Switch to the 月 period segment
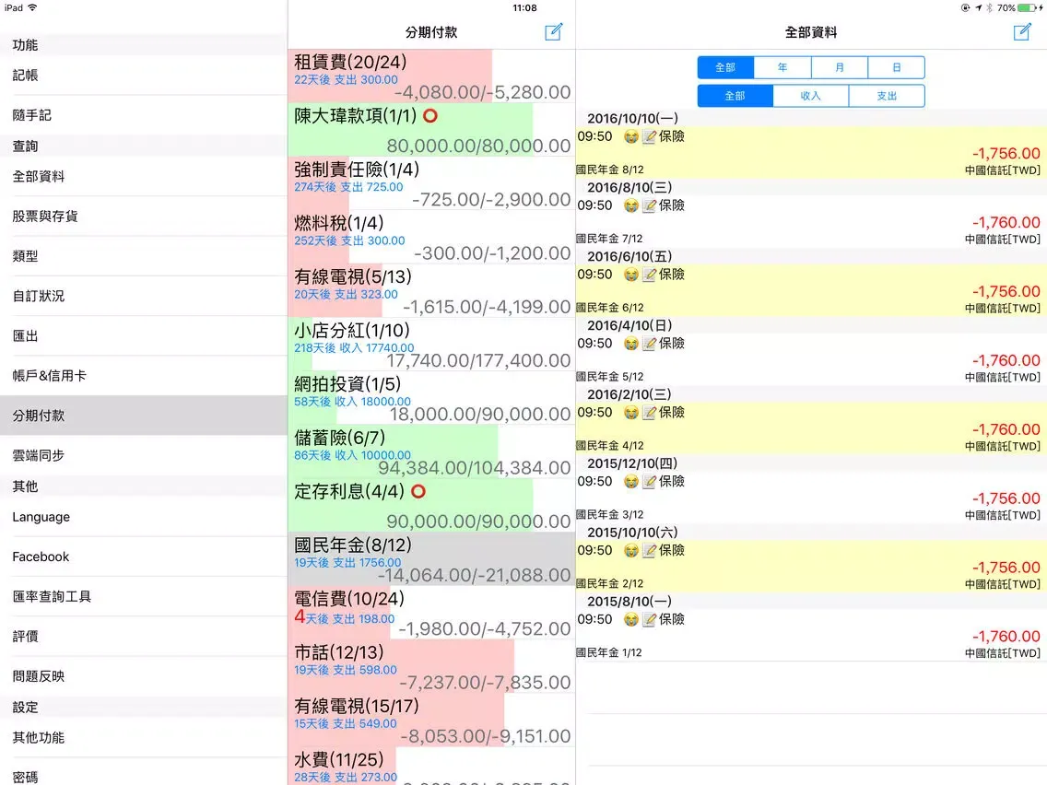 click(840, 67)
